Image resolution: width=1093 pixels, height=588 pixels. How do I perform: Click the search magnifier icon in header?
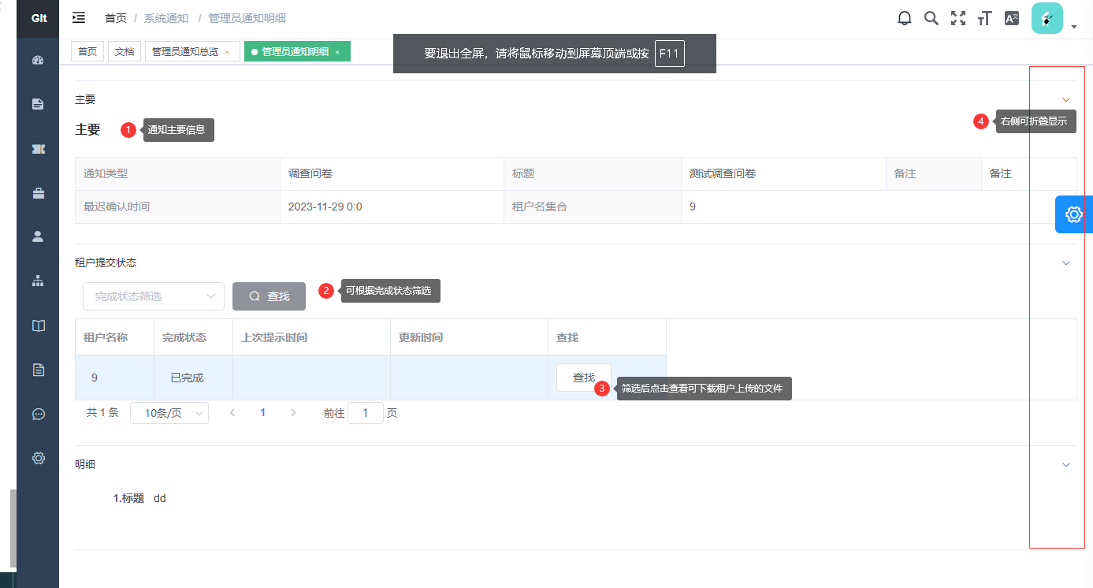click(x=931, y=18)
